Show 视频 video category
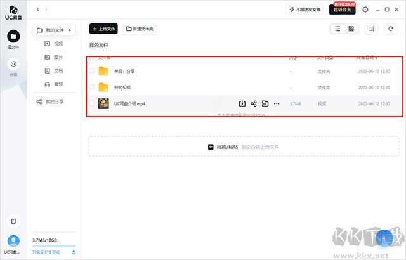 pos(54,44)
